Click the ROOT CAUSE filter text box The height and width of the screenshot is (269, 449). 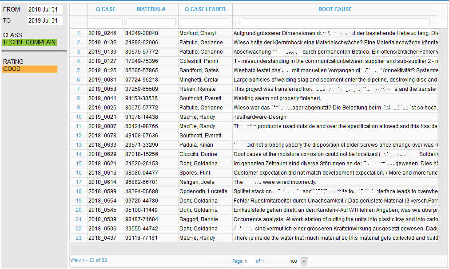(335, 22)
